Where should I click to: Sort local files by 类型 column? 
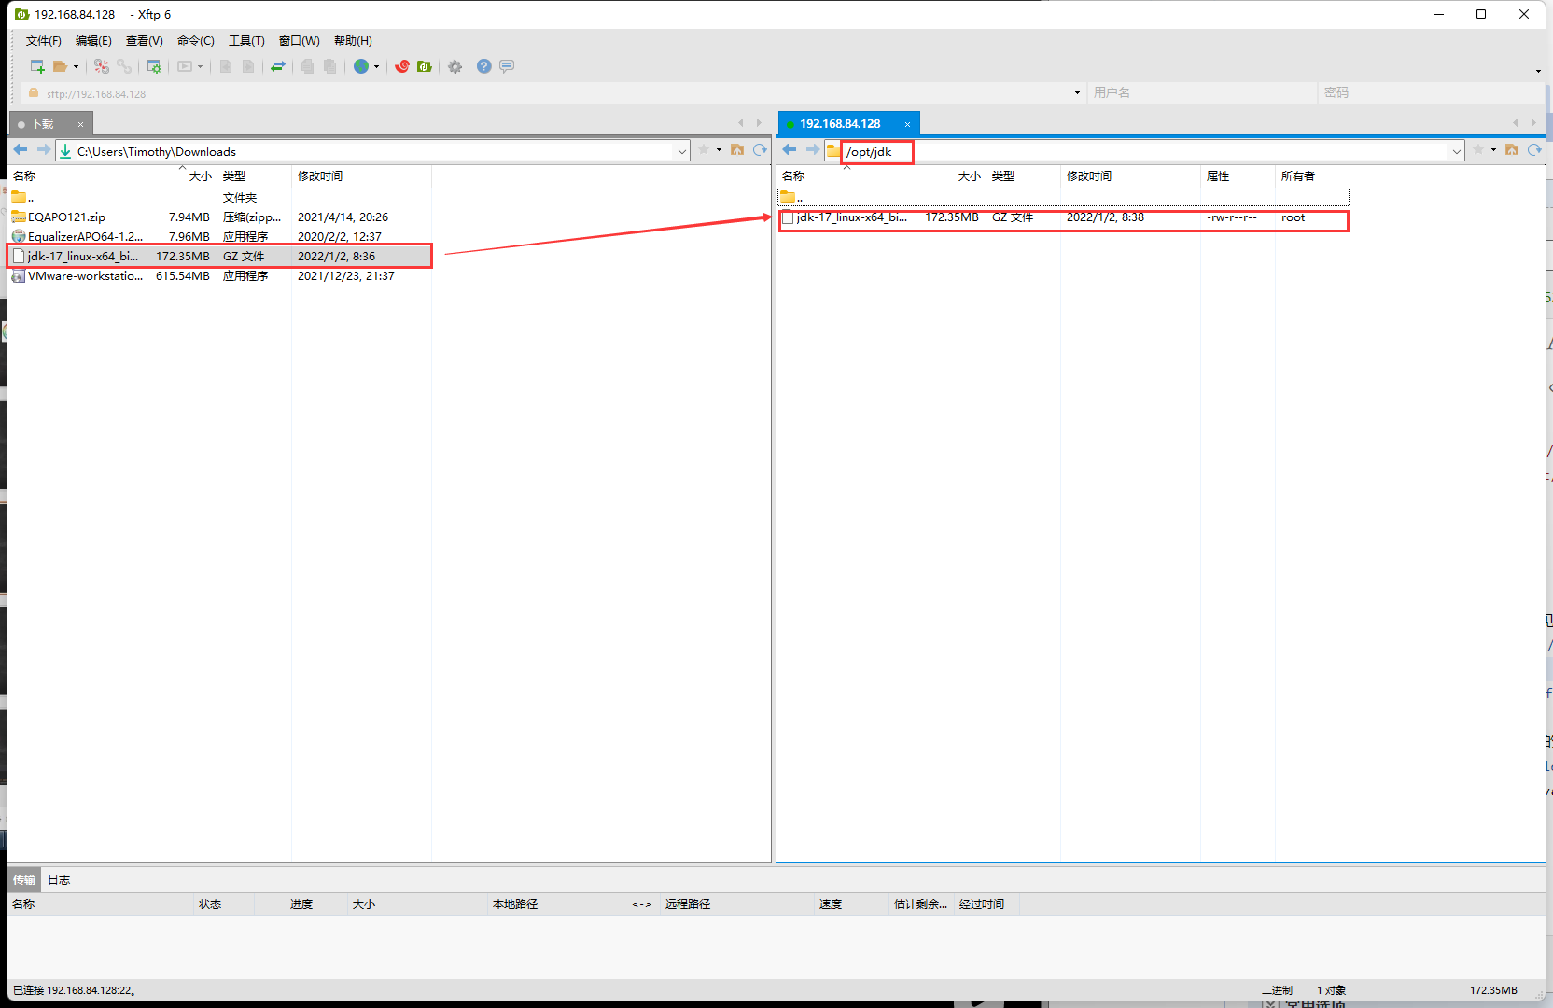[x=255, y=176]
